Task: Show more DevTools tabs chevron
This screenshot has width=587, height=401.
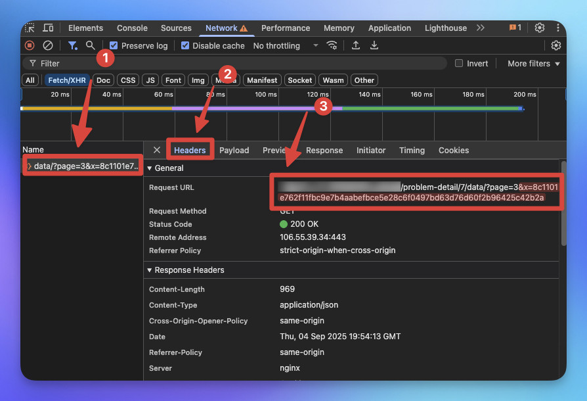Action: (x=481, y=28)
